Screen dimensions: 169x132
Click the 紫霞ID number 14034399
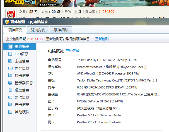pyautogui.click(x=107, y=11)
